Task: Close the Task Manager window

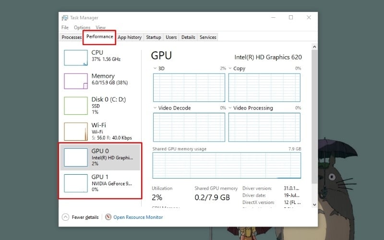Action: point(309,17)
